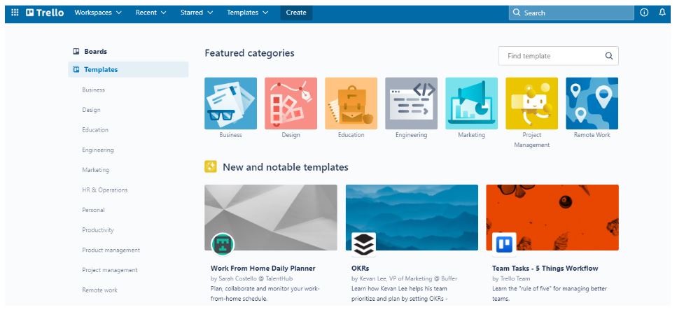Open the Engineering category icon
The image size is (677, 312).
click(x=411, y=104)
